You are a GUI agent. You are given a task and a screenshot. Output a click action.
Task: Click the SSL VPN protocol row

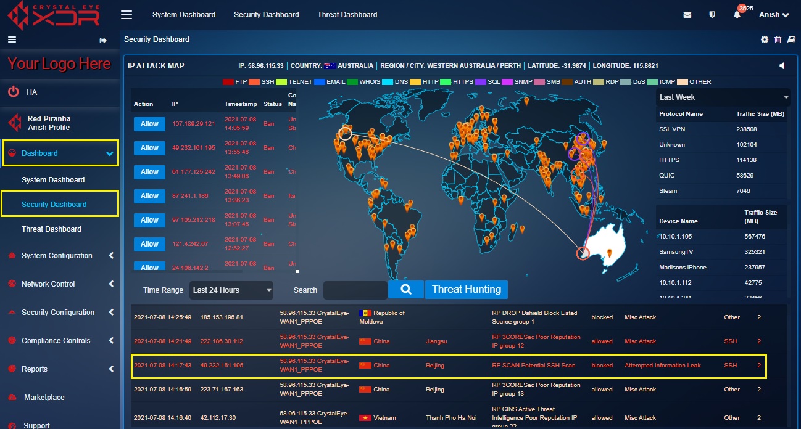tap(722, 129)
